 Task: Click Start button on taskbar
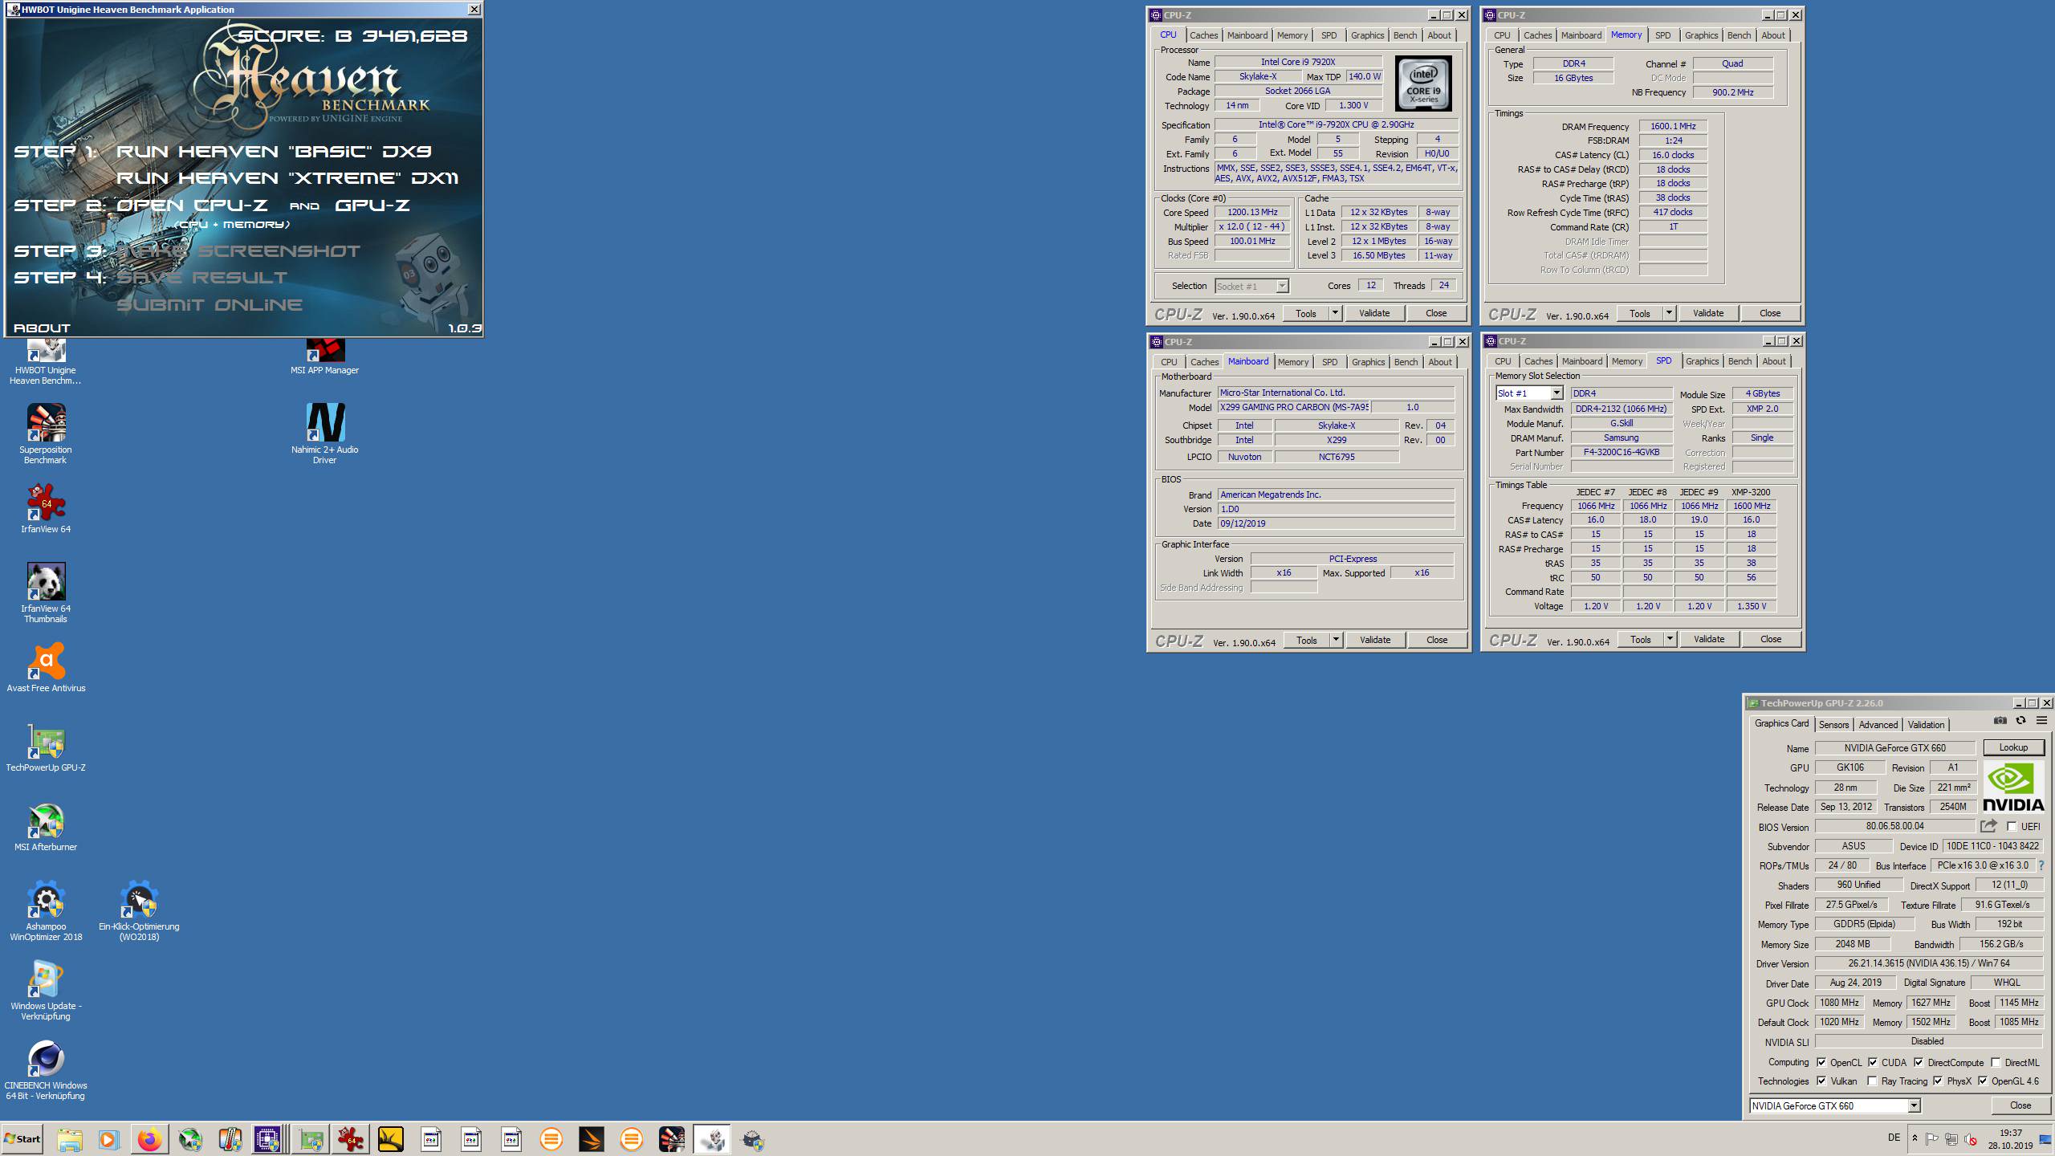coord(22,1139)
